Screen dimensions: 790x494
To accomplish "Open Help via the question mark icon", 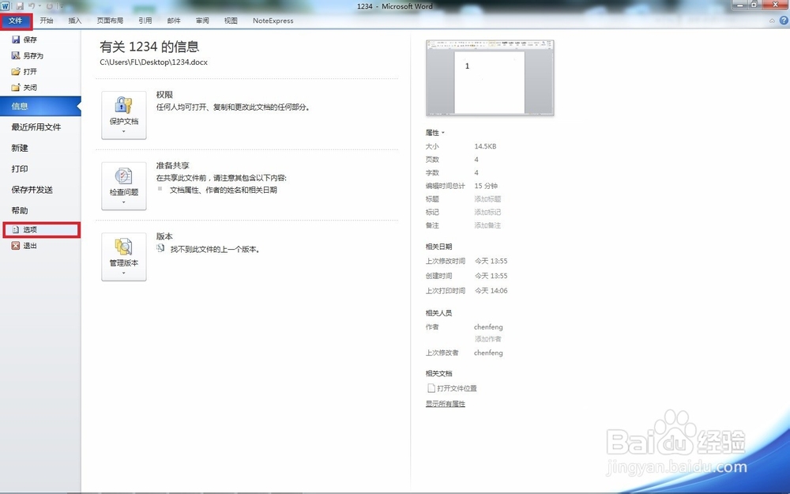I will click(784, 21).
